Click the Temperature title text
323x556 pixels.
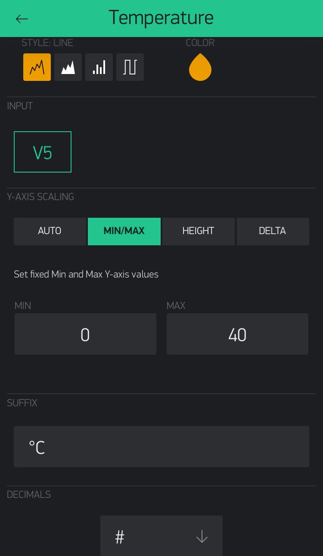tap(161, 18)
